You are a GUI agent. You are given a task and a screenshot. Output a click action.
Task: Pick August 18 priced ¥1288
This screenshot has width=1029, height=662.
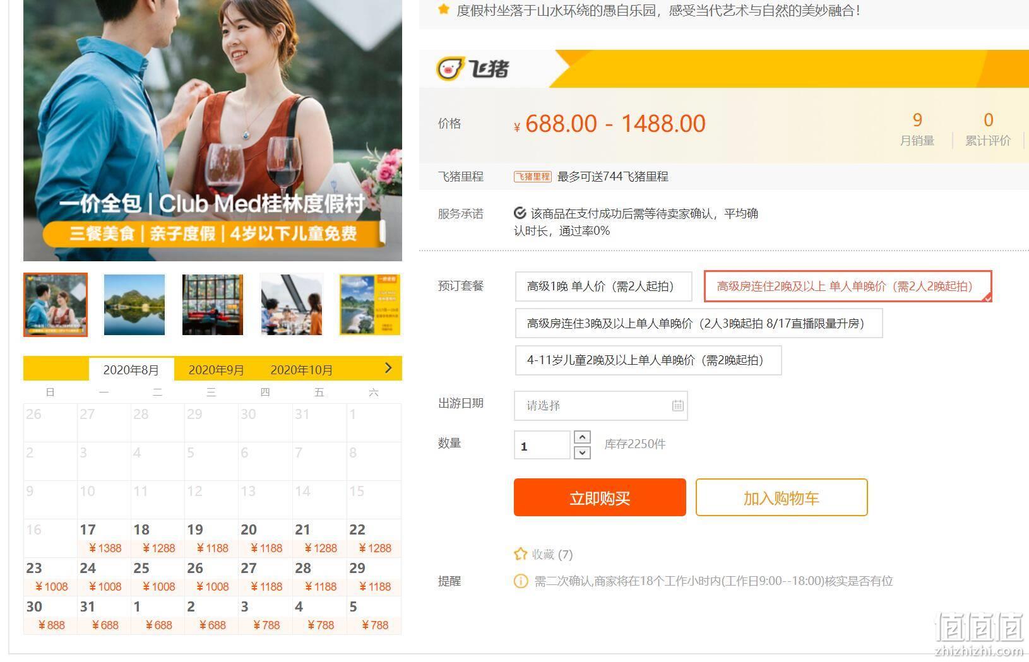[158, 538]
